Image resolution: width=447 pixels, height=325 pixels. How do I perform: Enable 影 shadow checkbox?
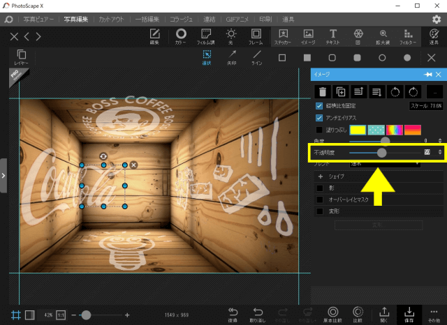[320, 188]
